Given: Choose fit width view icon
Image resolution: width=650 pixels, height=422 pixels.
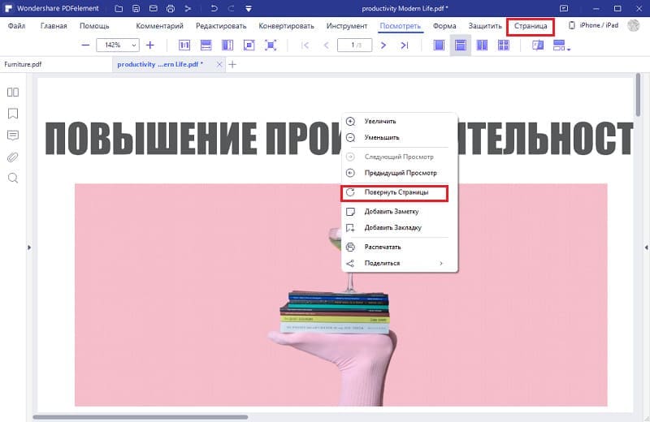Looking at the screenshot, I should [206, 45].
